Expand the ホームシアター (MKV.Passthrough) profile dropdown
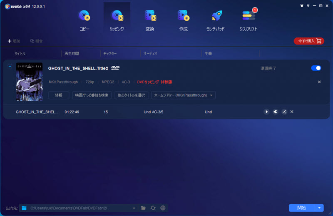The image size is (333, 216). 183,95
